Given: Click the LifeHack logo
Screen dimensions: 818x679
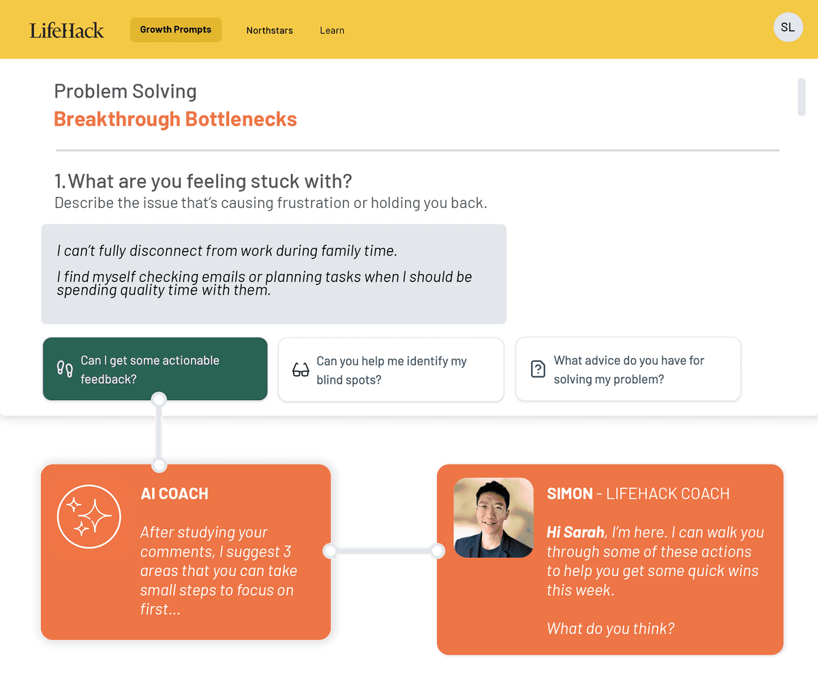Looking at the screenshot, I should [67, 30].
